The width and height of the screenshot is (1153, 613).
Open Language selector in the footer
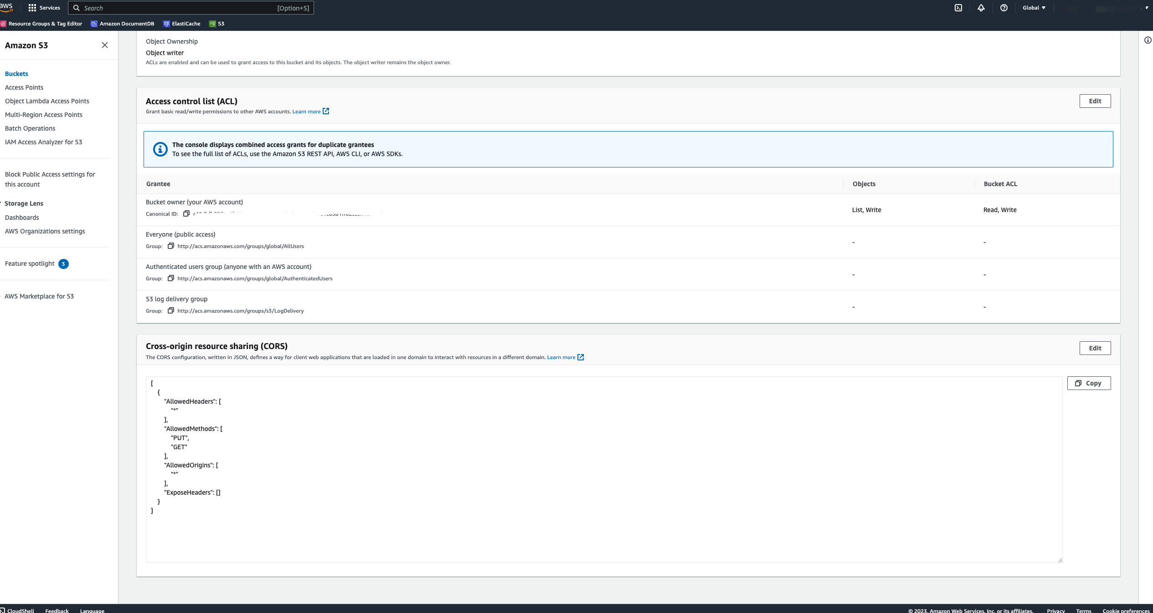point(92,610)
